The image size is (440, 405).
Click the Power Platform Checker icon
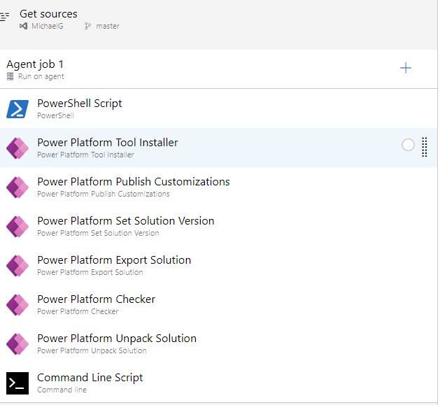[x=17, y=305]
